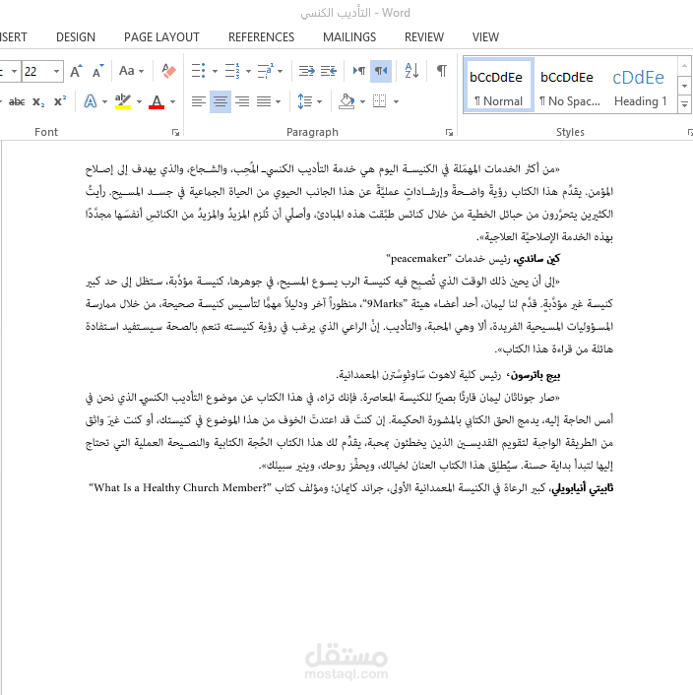Switch to the MAILINGS tab
The image size is (693, 695).
349,37
